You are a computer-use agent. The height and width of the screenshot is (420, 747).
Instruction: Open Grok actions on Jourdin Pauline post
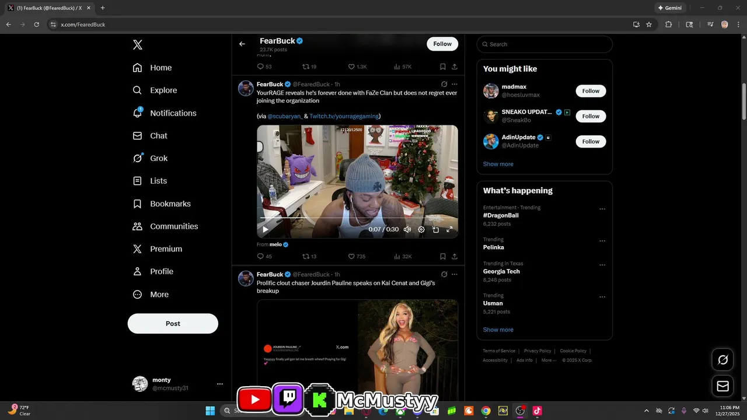(444, 274)
